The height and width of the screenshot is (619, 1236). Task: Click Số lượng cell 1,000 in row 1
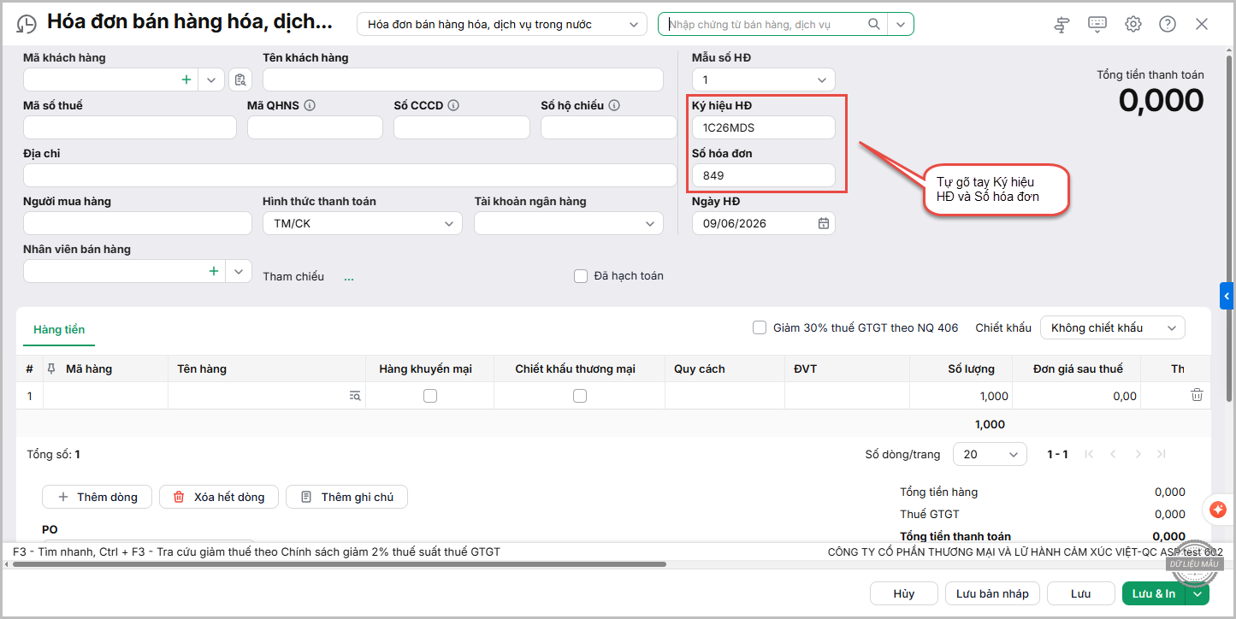coord(961,396)
